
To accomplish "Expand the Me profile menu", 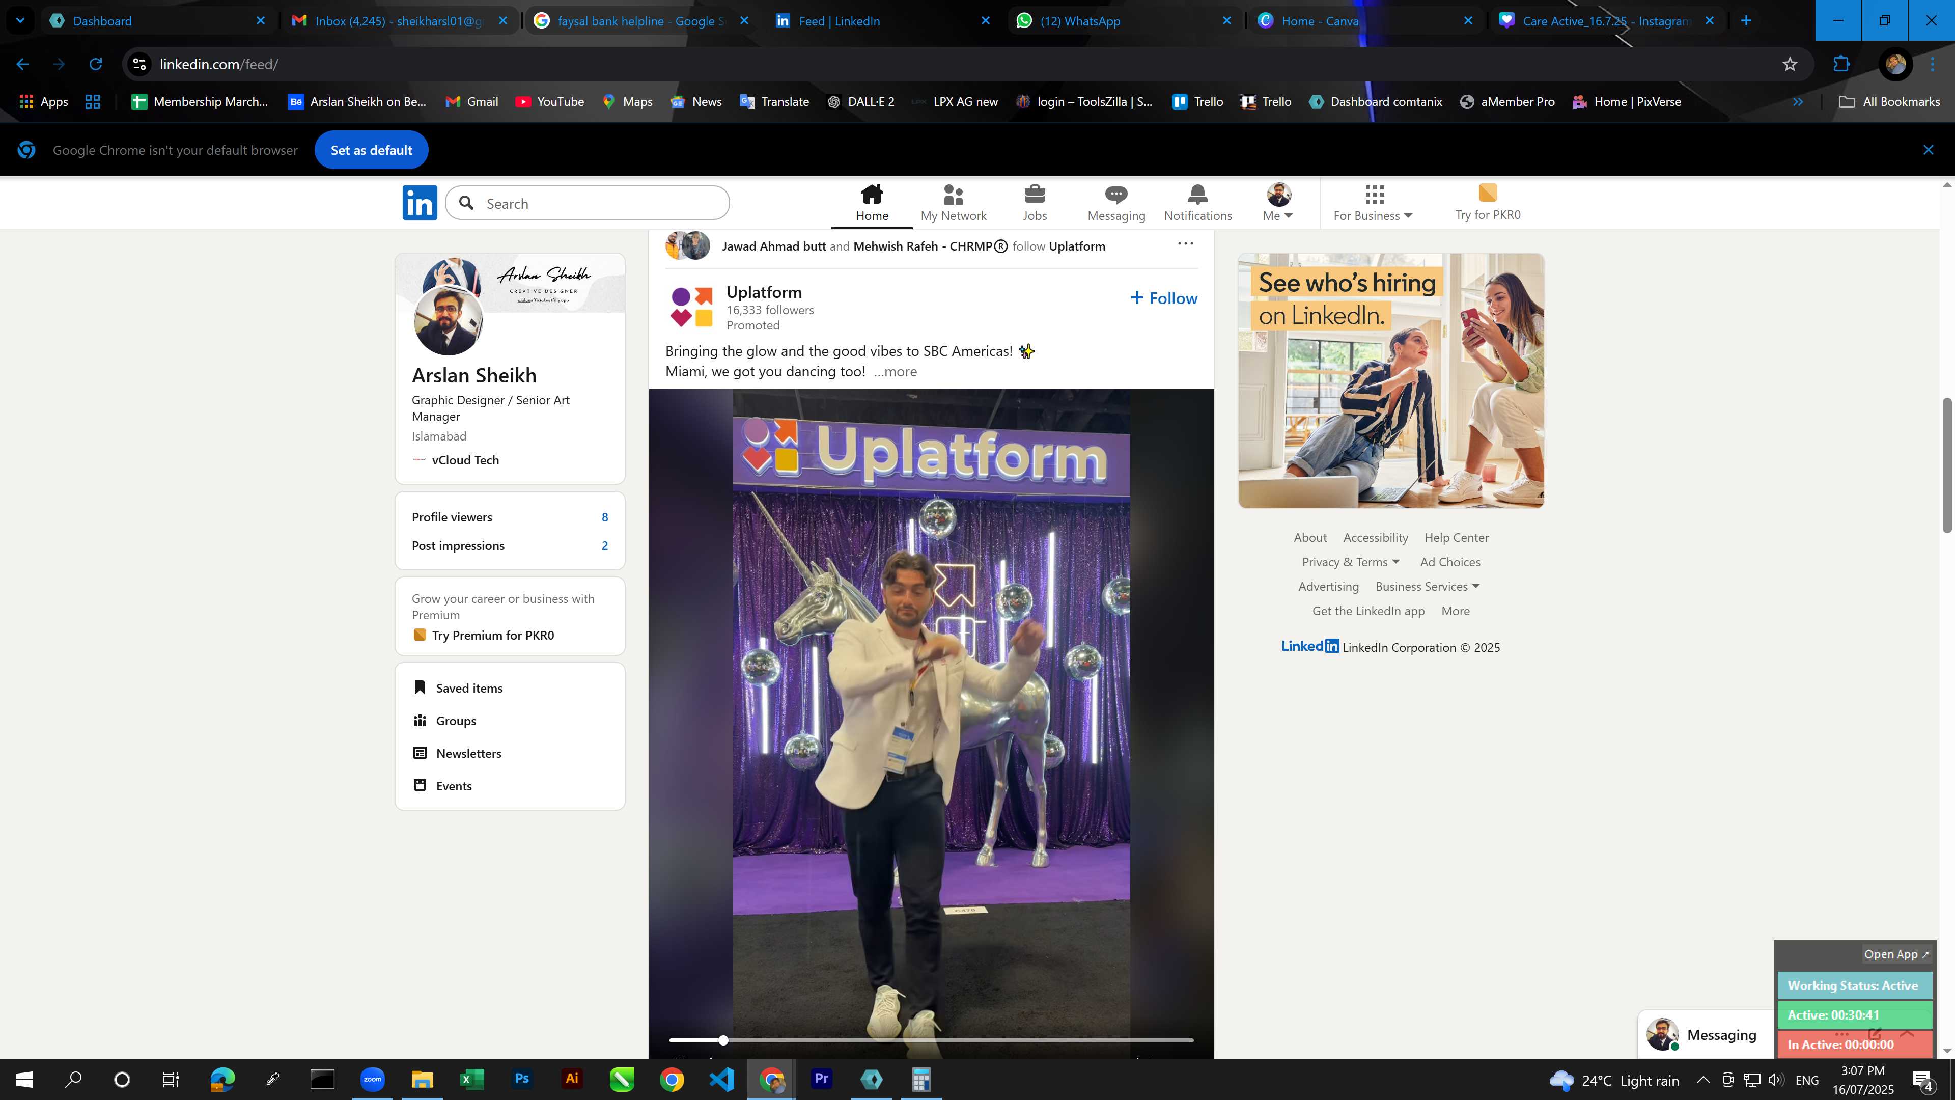I will click(x=1278, y=203).
